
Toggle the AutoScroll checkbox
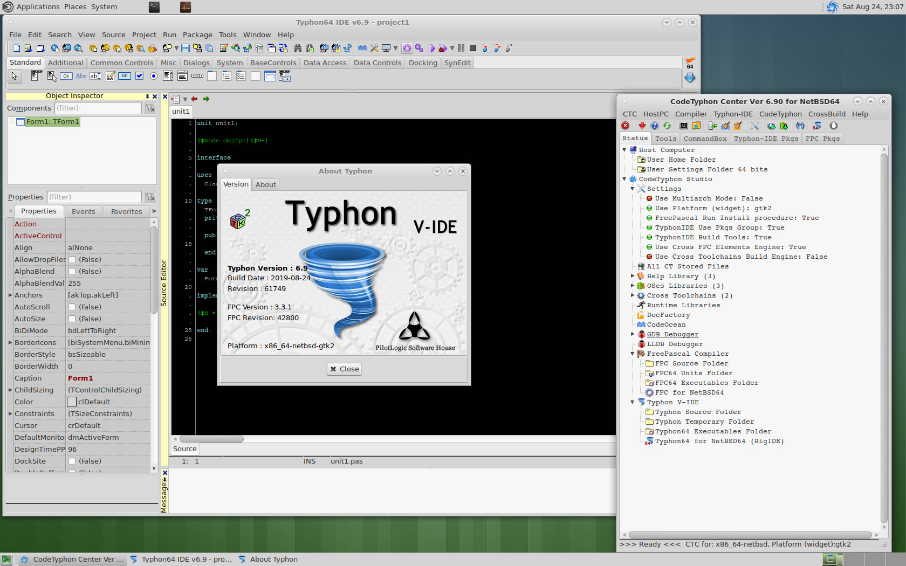(x=72, y=307)
